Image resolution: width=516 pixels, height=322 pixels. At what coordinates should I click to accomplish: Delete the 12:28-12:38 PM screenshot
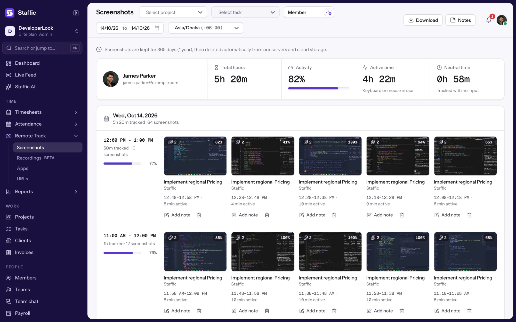[x=334, y=215]
